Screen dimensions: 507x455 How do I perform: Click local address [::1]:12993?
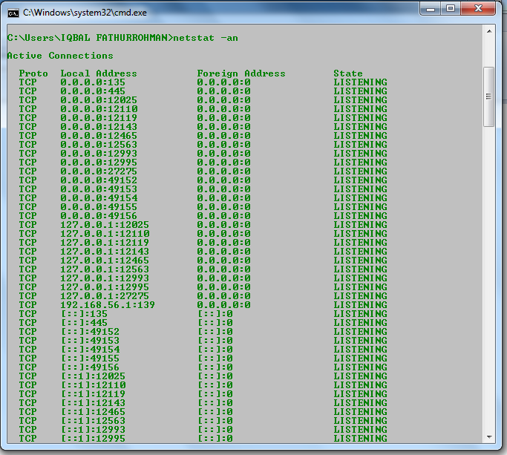pyautogui.click(x=93, y=430)
